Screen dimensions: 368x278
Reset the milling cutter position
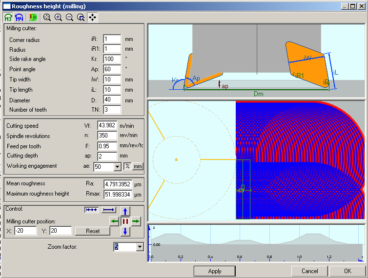point(93,231)
